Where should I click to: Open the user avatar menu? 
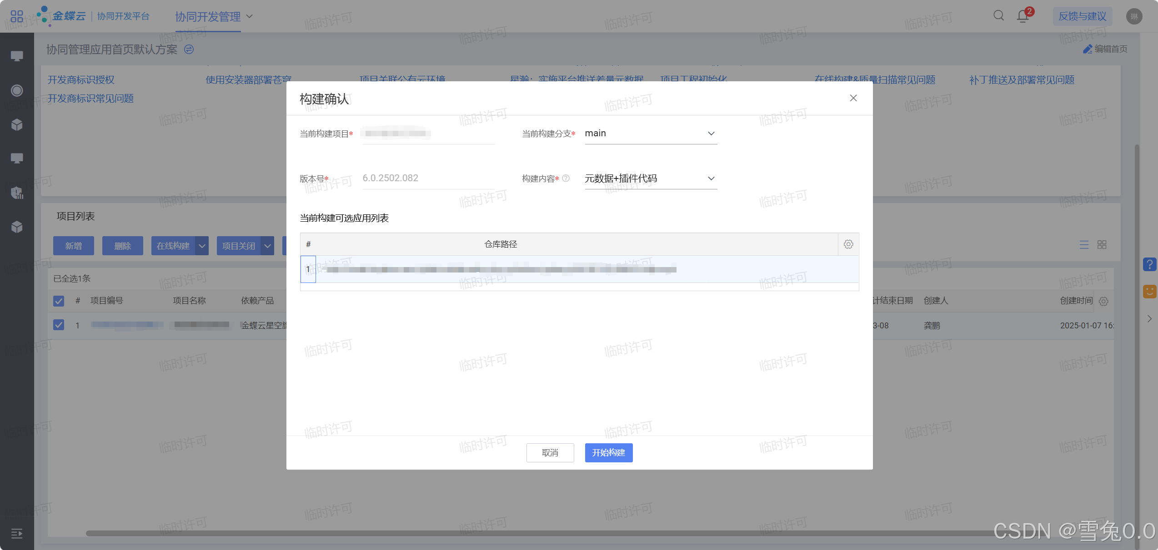tap(1134, 16)
